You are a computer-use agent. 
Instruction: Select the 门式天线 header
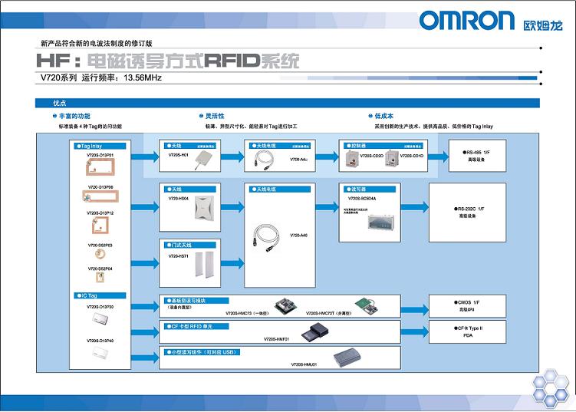[190, 245]
